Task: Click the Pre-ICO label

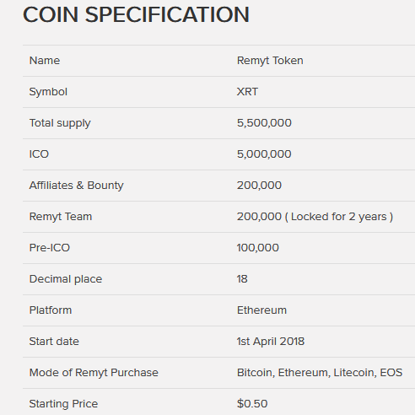Action: click(50, 248)
